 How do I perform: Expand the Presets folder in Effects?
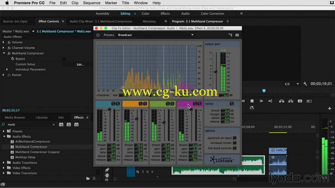[x=3, y=131]
